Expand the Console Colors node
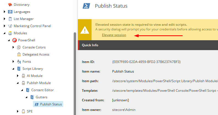The height and width of the screenshot is (115, 218). pos(13,47)
